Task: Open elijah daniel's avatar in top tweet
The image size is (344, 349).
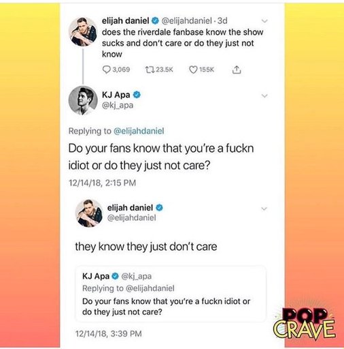Action: point(83,31)
